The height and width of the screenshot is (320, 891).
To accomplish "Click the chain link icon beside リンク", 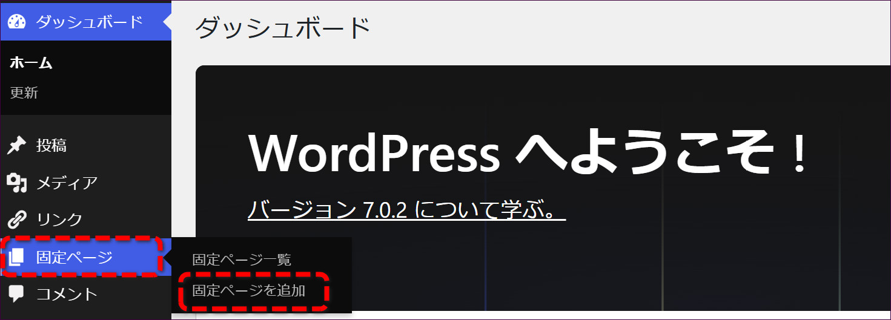I will (17, 220).
